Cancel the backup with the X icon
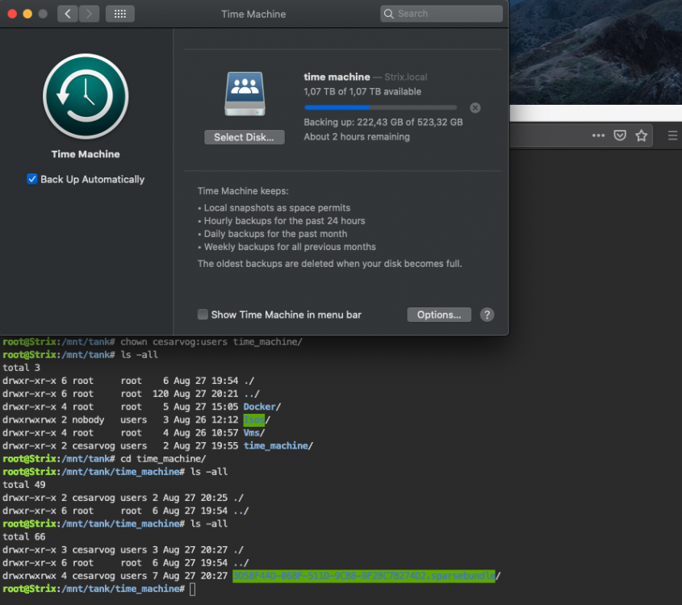This screenshot has width=682, height=605. [475, 108]
